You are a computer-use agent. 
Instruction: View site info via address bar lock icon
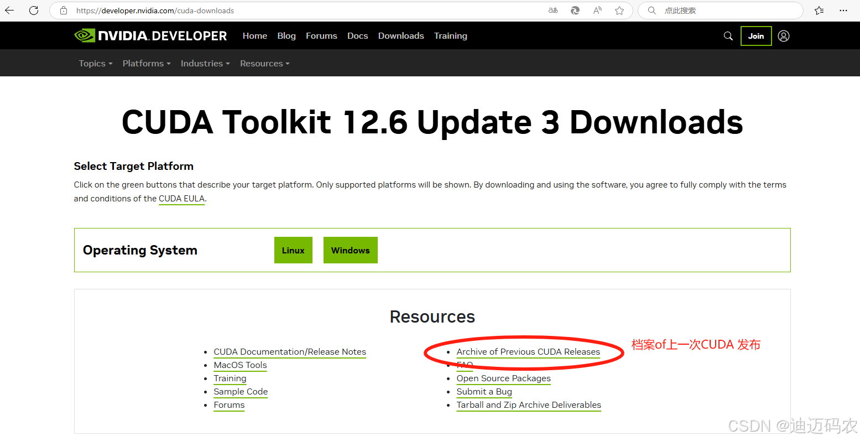click(x=64, y=11)
